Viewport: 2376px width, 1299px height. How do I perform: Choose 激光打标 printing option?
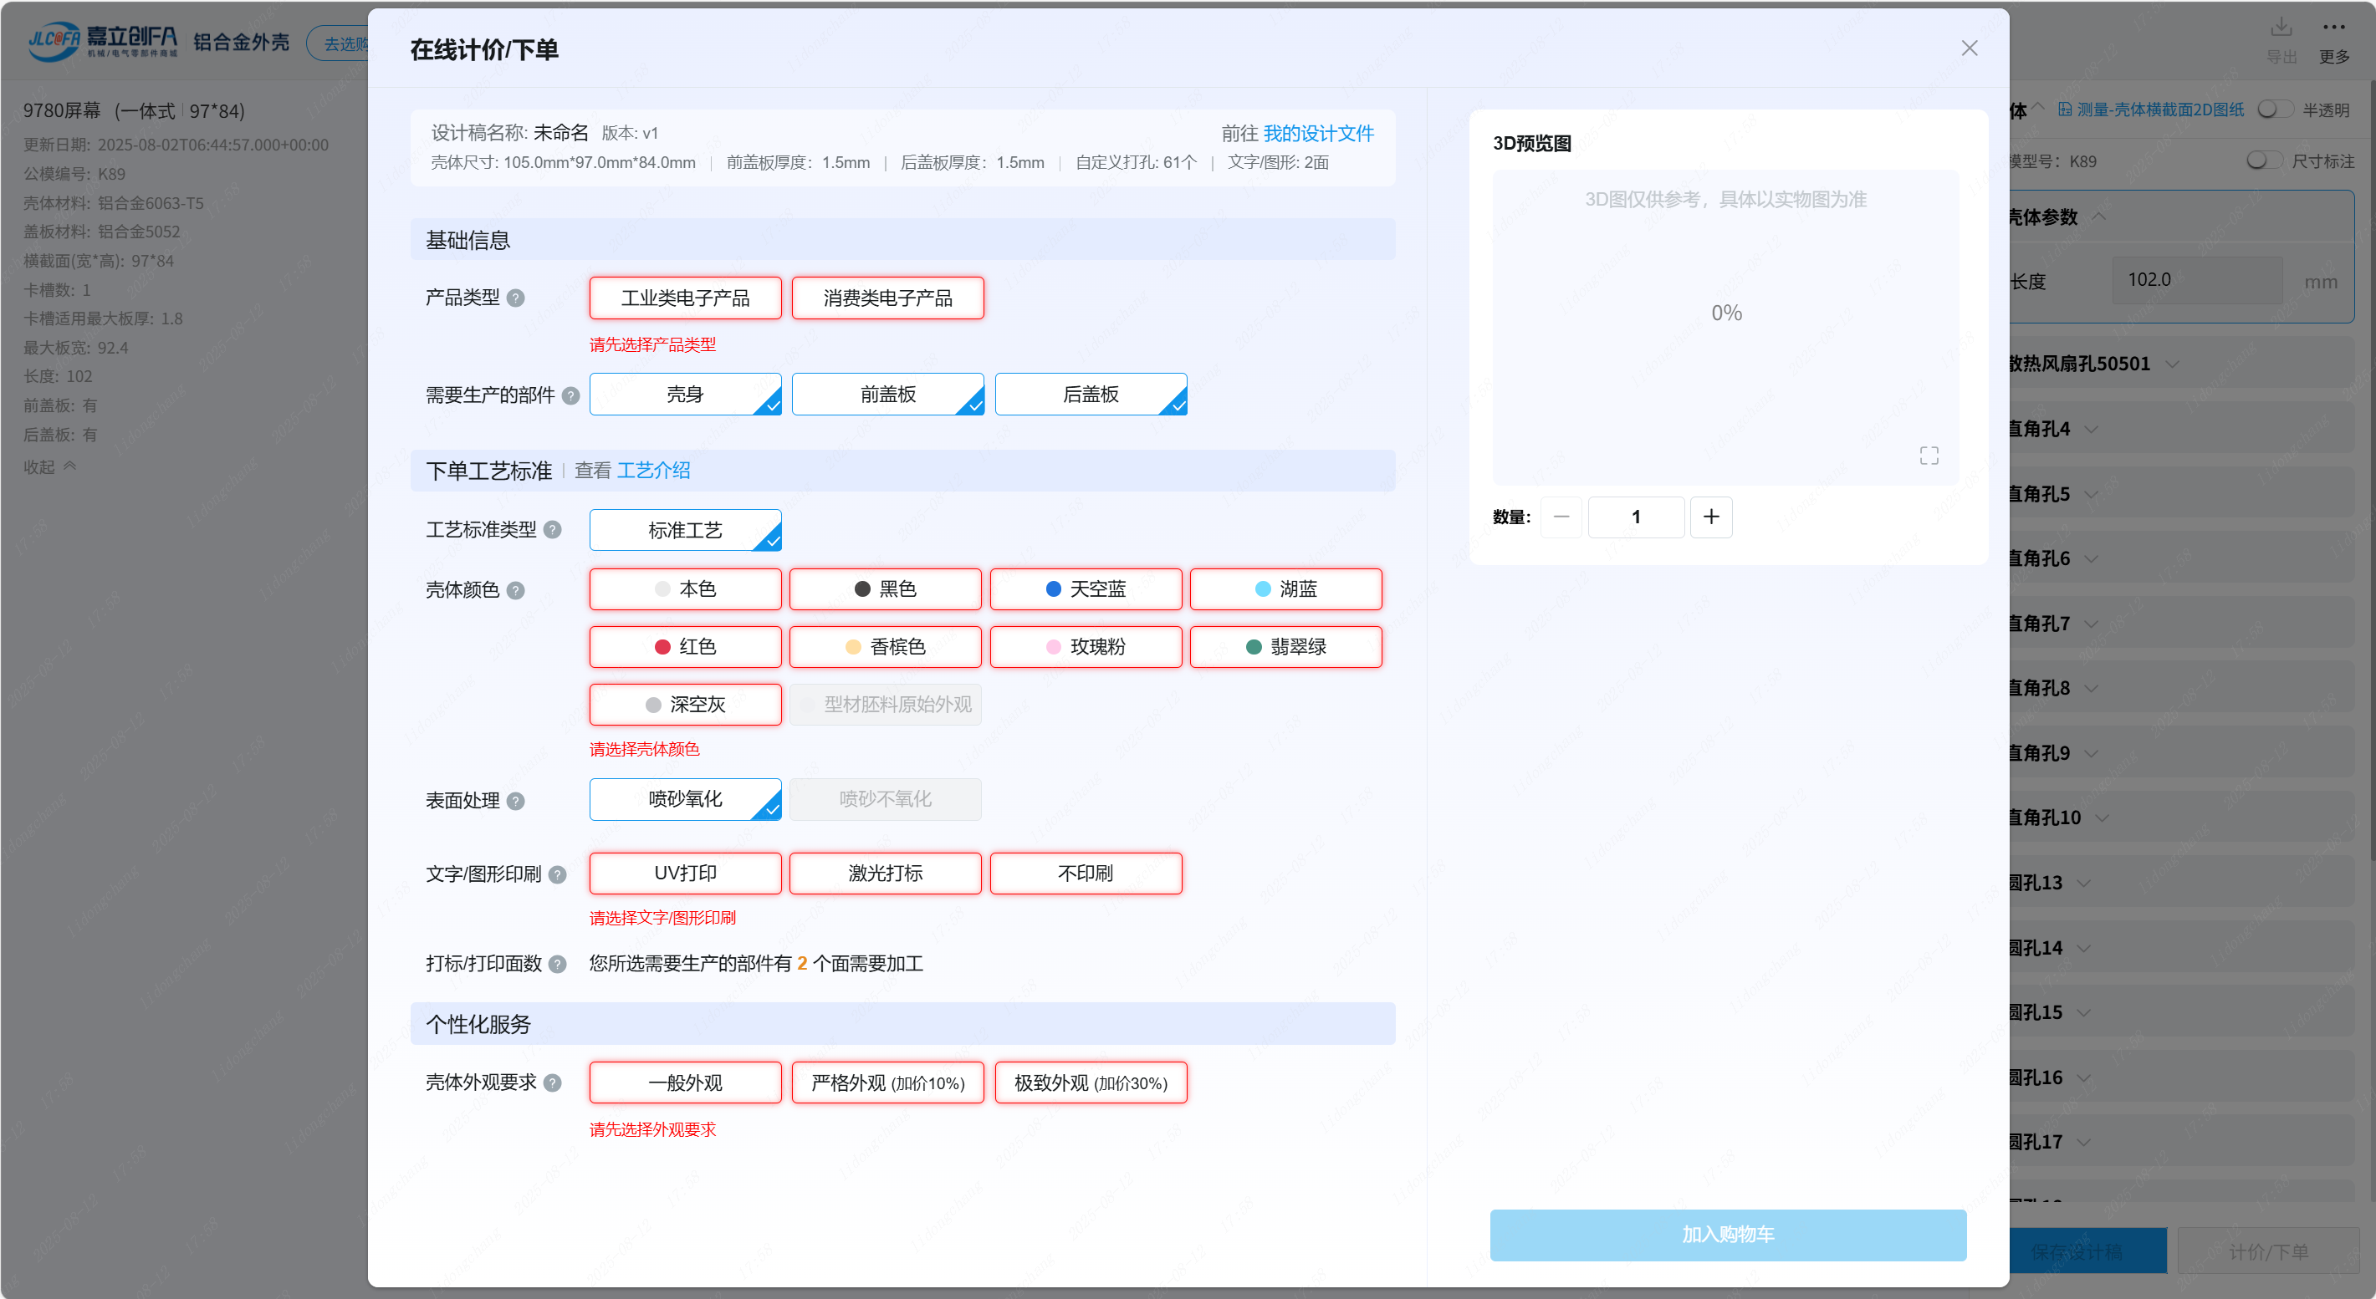tap(886, 873)
